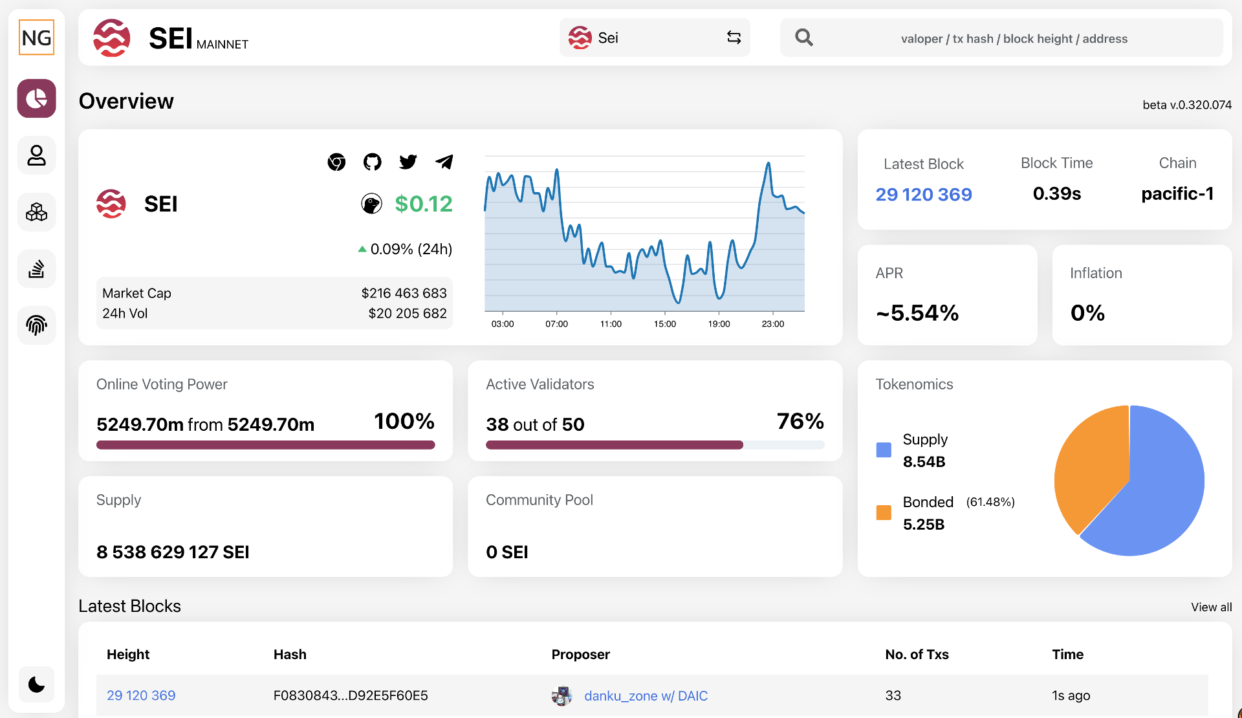The height and width of the screenshot is (718, 1242).
Task: Click hash F0830843...D92E5F60E5 cell
Action: (351, 695)
